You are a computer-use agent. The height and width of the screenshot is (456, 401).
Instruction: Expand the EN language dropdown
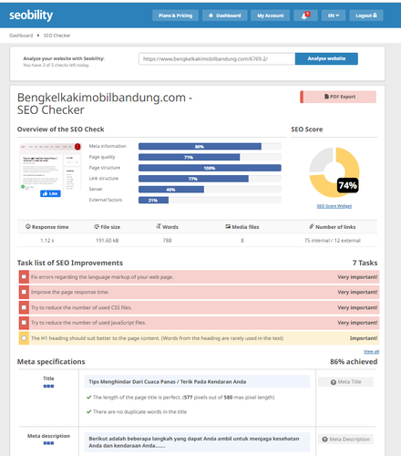(334, 16)
